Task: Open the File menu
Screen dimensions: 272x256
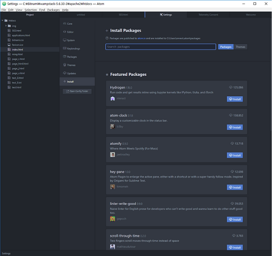Action: point(4,10)
